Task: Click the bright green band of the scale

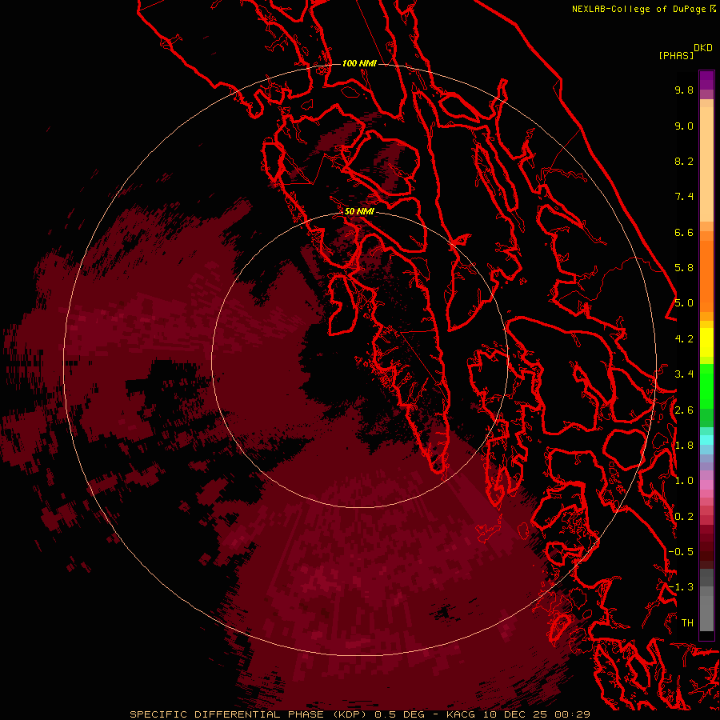Action: [706, 386]
